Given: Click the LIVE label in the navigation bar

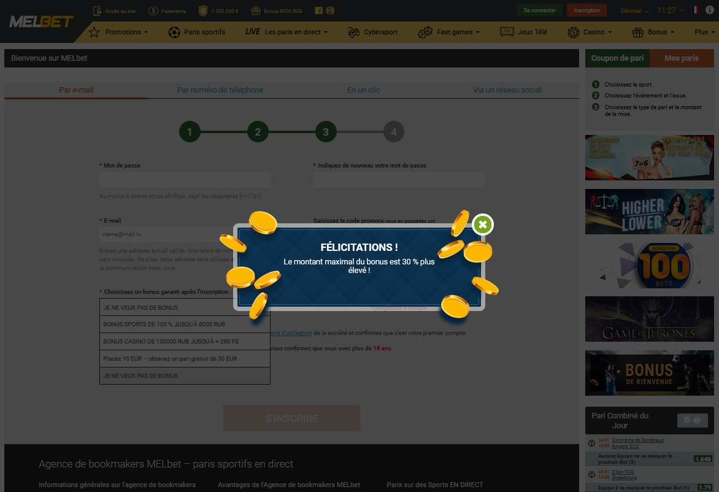Looking at the screenshot, I should (253, 32).
